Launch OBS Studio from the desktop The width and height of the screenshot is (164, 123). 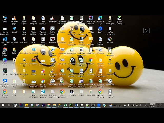tap(72, 93)
